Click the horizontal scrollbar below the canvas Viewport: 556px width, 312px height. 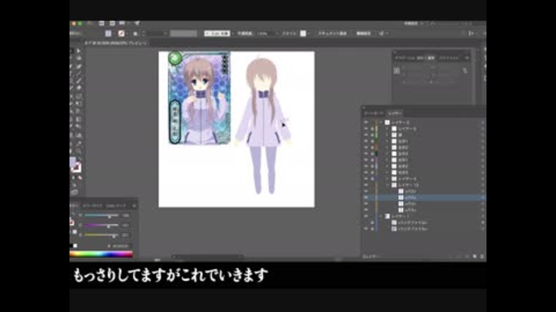(207, 257)
